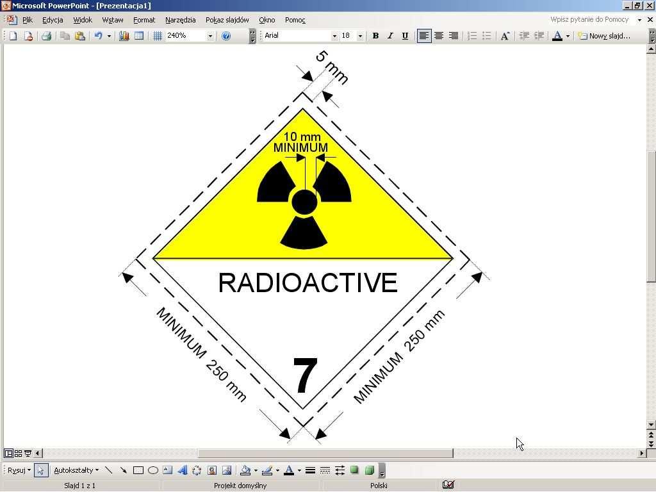656x492 pixels.
Task: Click the Copy icon
Action: (x=65, y=36)
